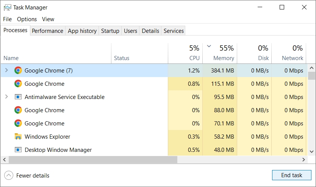Click the 0.5% CPU value for Desktop Window Manager
The height and width of the screenshot is (187, 316).
pos(194,150)
